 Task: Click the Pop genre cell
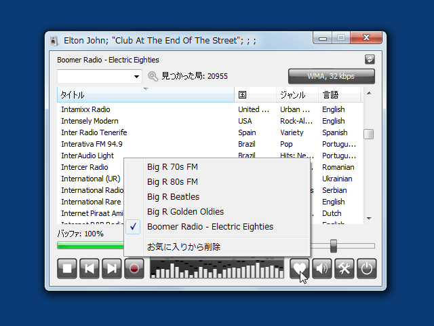pyautogui.click(x=286, y=145)
